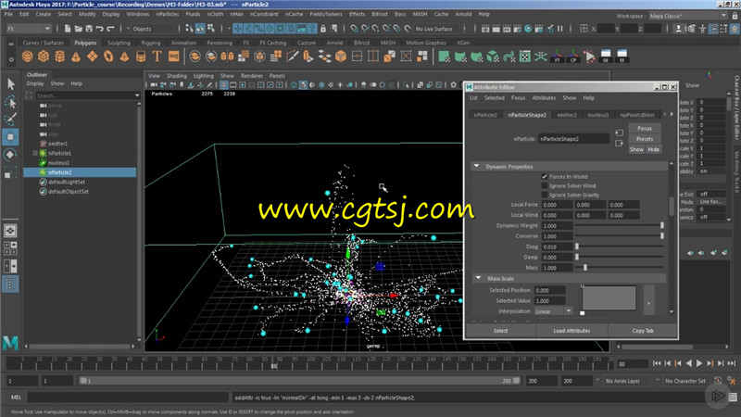741x417 pixels.
Task: Click the Outliner search field
Action: point(84,95)
